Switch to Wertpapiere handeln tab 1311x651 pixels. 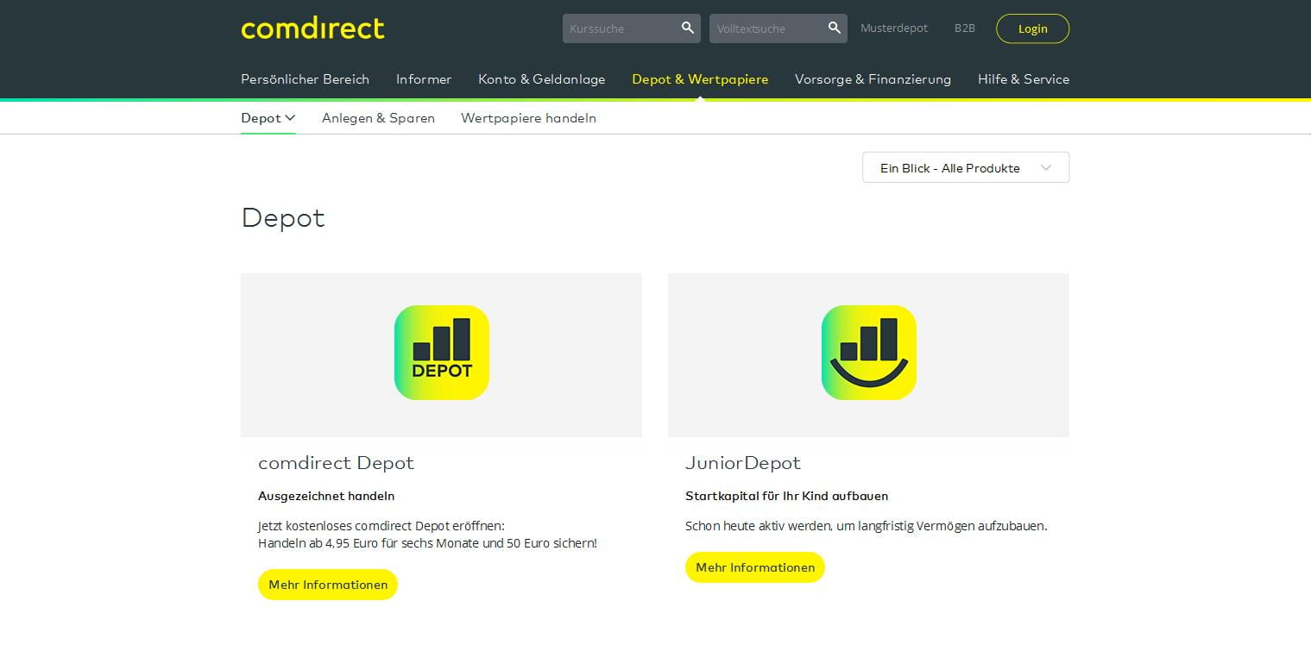pos(528,118)
